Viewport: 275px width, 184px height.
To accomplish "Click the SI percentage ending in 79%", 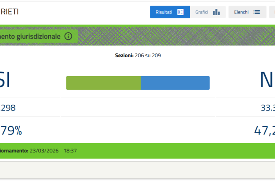I will [11, 131].
